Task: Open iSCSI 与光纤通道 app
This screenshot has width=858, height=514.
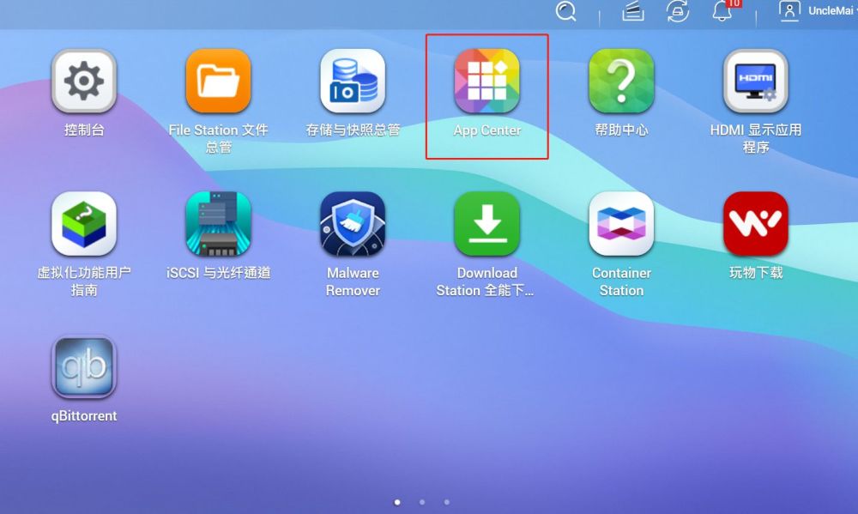Action: [x=218, y=224]
